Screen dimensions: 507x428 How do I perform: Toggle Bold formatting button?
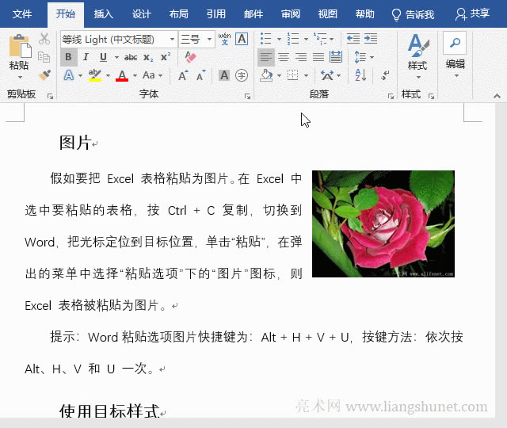[x=68, y=57]
